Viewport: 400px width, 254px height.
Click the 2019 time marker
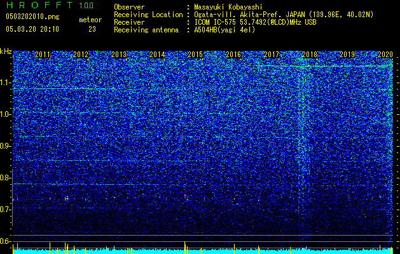tap(347, 55)
